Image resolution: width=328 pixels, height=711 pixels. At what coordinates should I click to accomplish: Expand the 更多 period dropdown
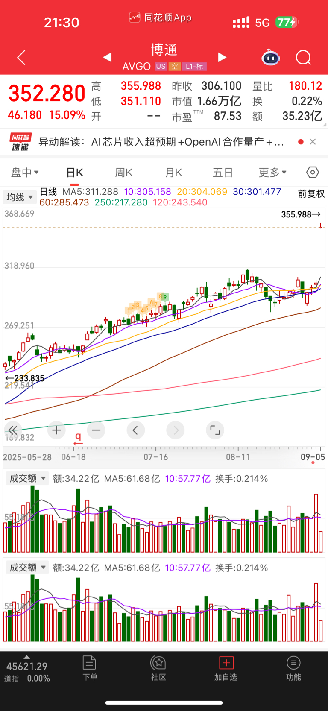pos(272,173)
